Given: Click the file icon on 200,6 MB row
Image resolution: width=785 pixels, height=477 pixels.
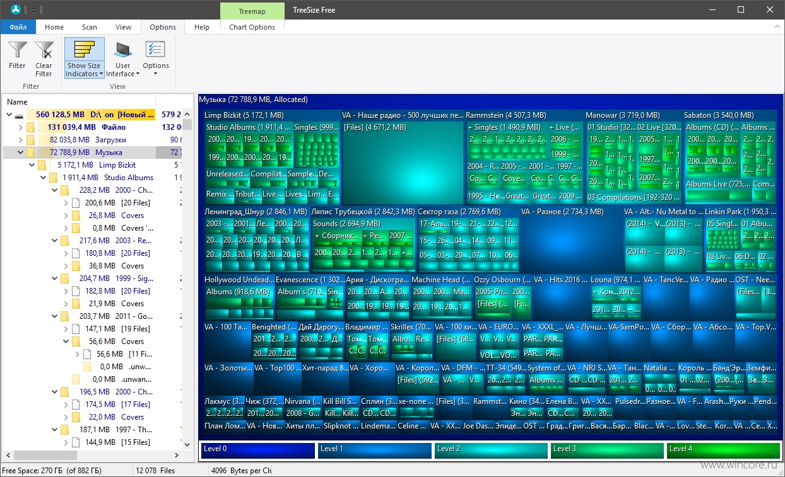Looking at the screenshot, I should pos(76,203).
